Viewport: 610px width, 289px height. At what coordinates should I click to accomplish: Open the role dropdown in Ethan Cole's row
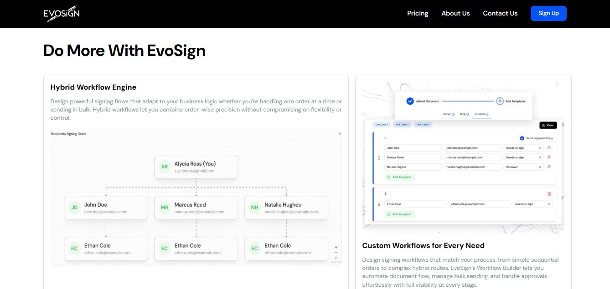(x=532, y=204)
